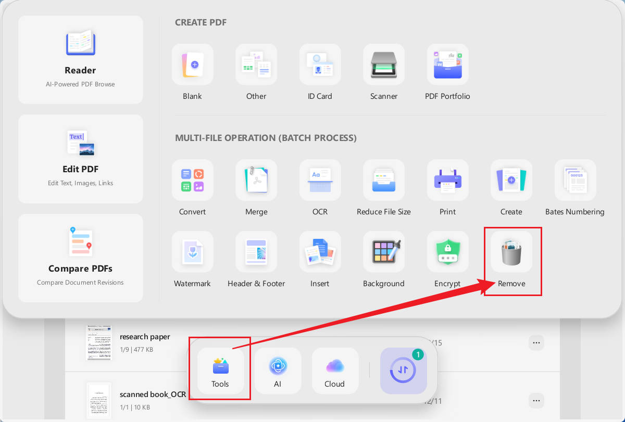
Task: Select Reduce File Size tool
Action: 384,180
